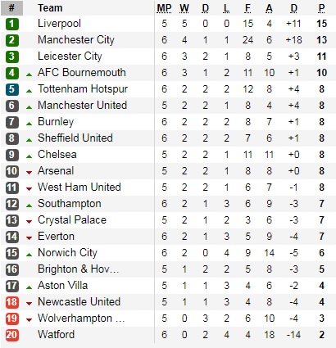Click red down arrow beside Arsenal

tap(29, 173)
